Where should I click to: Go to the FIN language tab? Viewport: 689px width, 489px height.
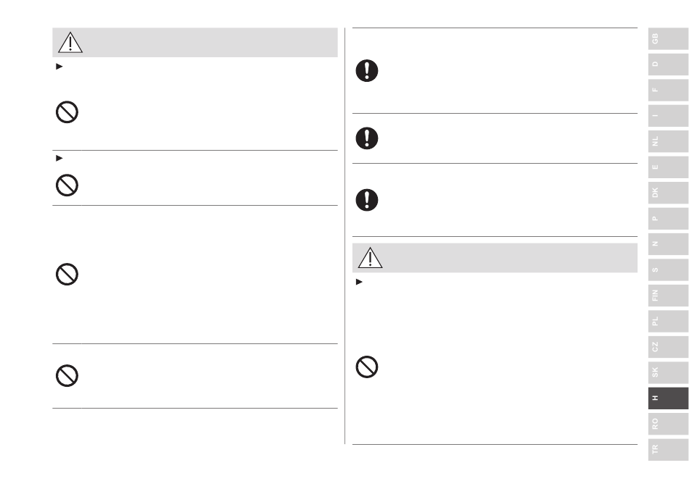668,296
